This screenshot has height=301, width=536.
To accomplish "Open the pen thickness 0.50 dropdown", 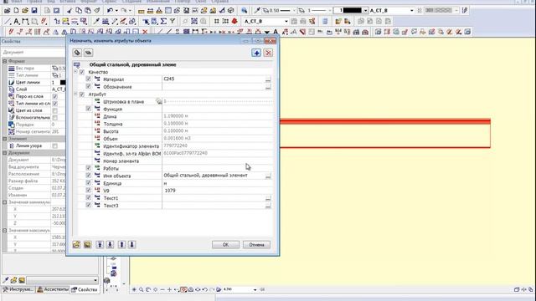I will [293, 11].
